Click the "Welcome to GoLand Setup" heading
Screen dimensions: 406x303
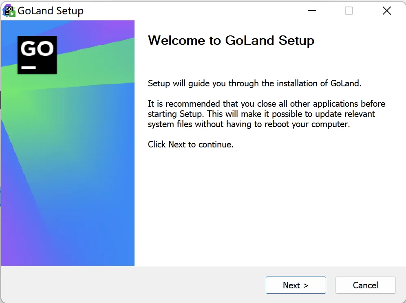(231, 41)
